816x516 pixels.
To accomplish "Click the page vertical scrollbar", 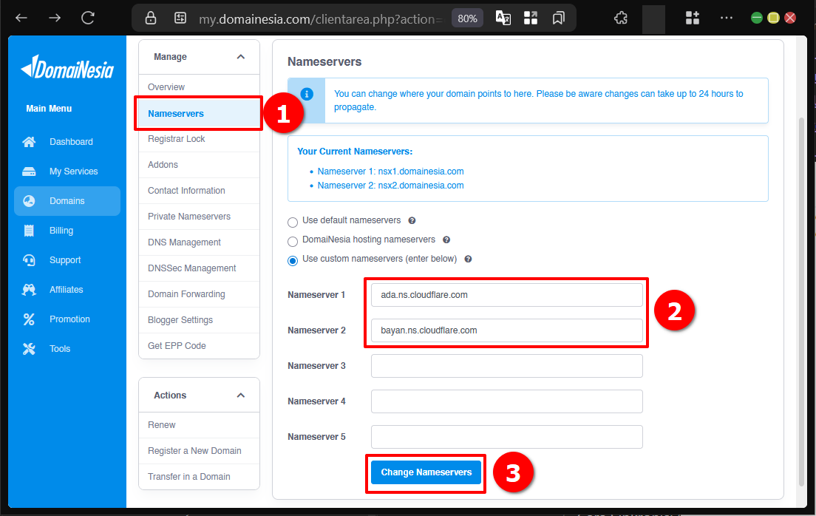I will [x=801, y=302].
